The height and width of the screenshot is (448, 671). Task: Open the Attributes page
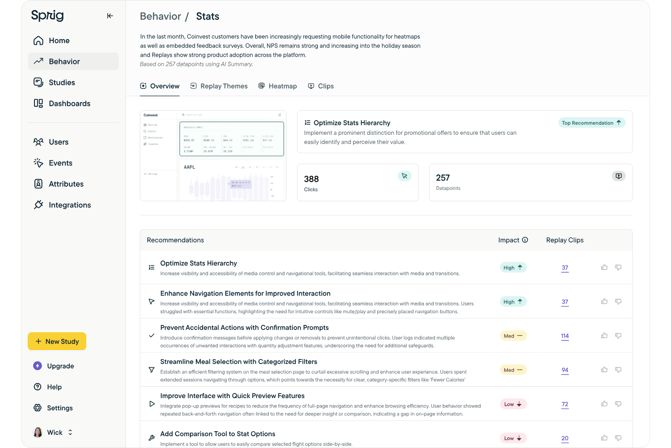pos(66,184)
